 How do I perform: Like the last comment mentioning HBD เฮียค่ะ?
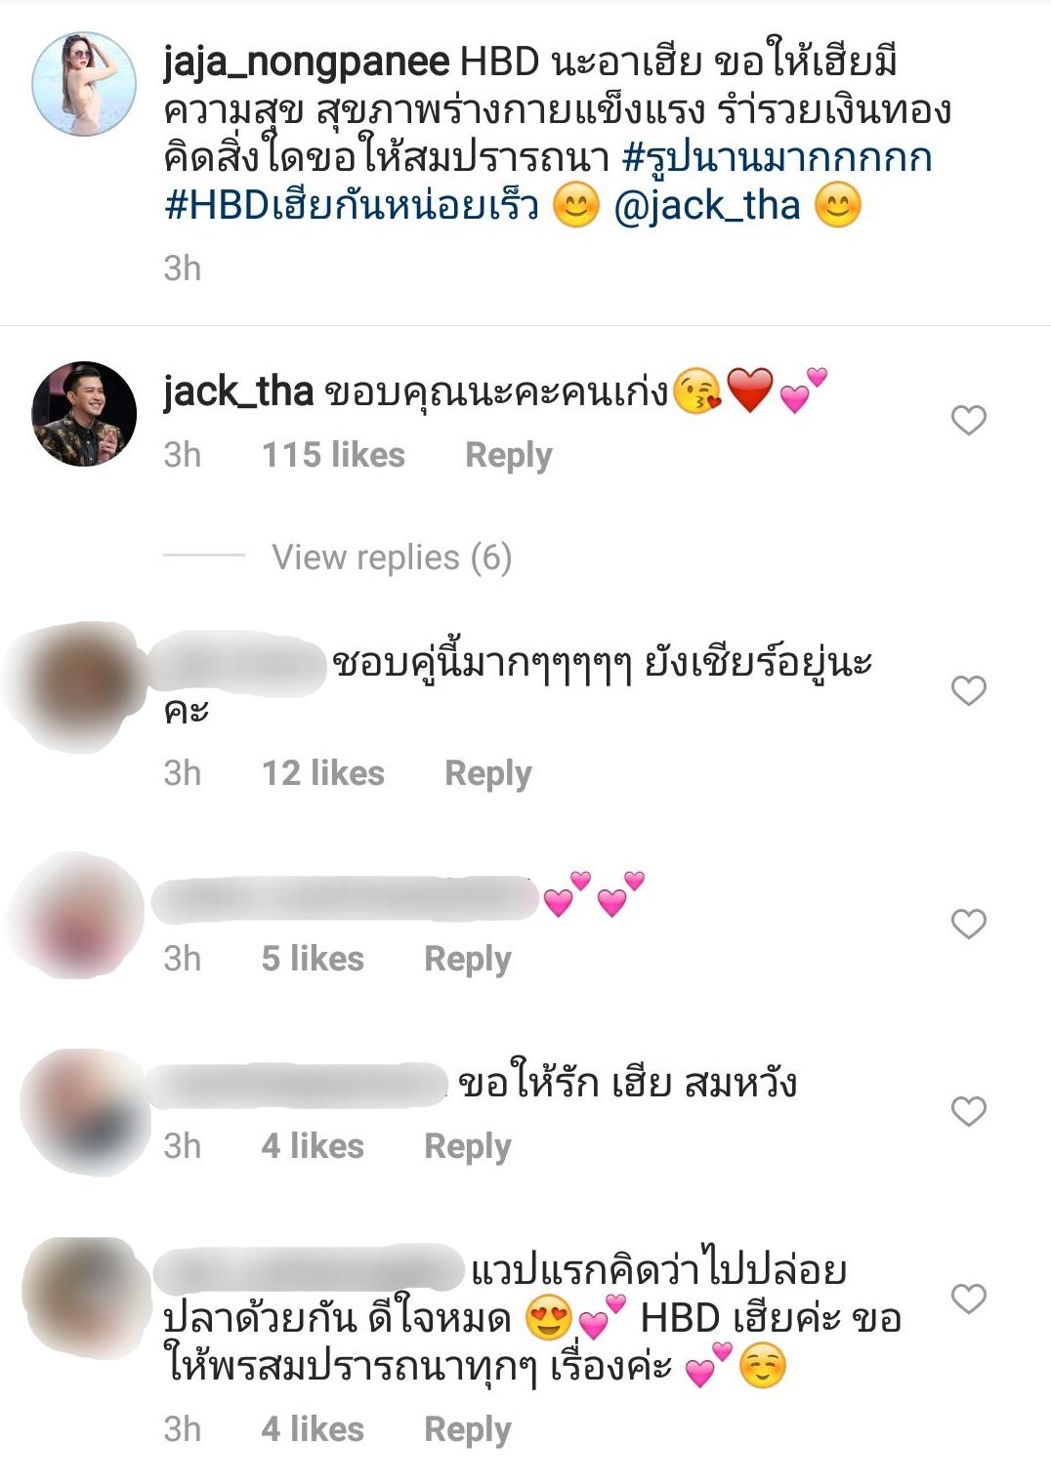click(968, 1298)
